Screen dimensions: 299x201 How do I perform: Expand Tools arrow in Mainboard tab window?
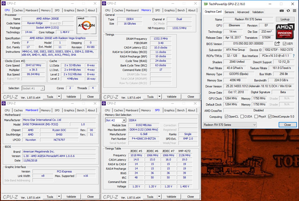coord(59,196)
